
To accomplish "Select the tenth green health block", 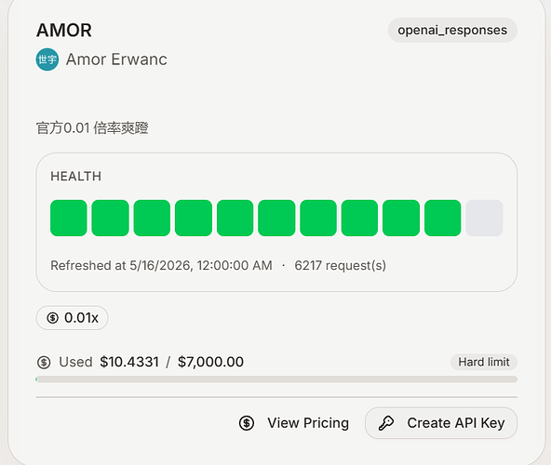I will (443, 218).
